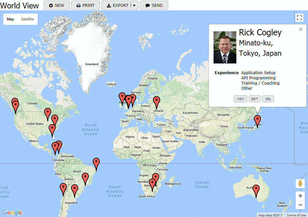
Task: Click EDIT in Rick Cogley popup
Action: coord(255,99)
